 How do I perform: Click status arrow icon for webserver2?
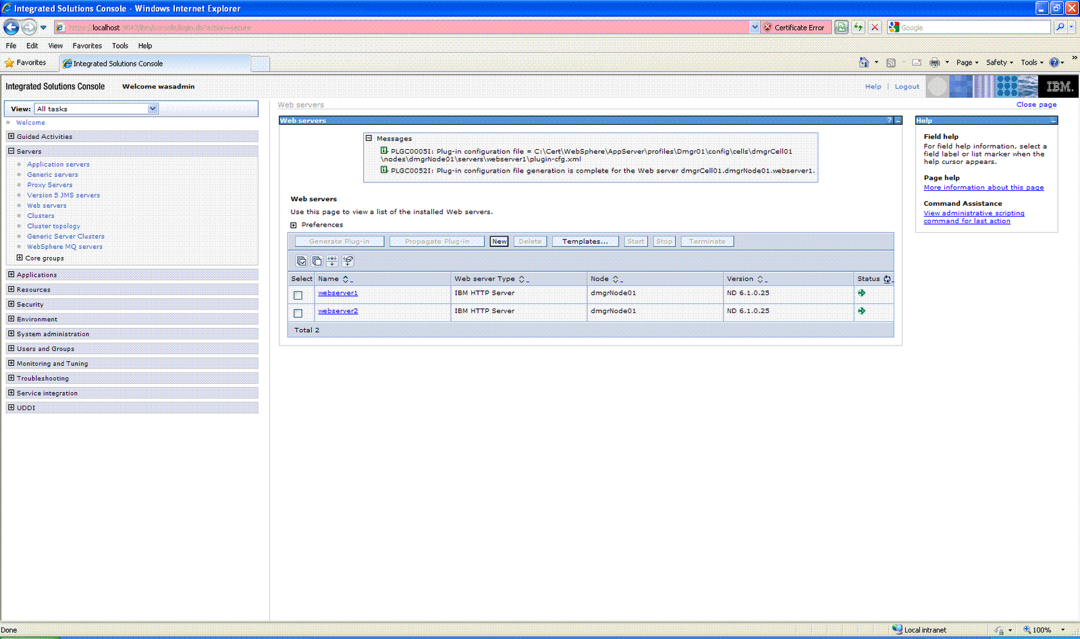[x=861, y=311]
